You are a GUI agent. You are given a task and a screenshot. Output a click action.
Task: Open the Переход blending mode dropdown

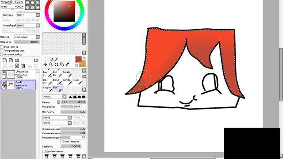[27, 37]
